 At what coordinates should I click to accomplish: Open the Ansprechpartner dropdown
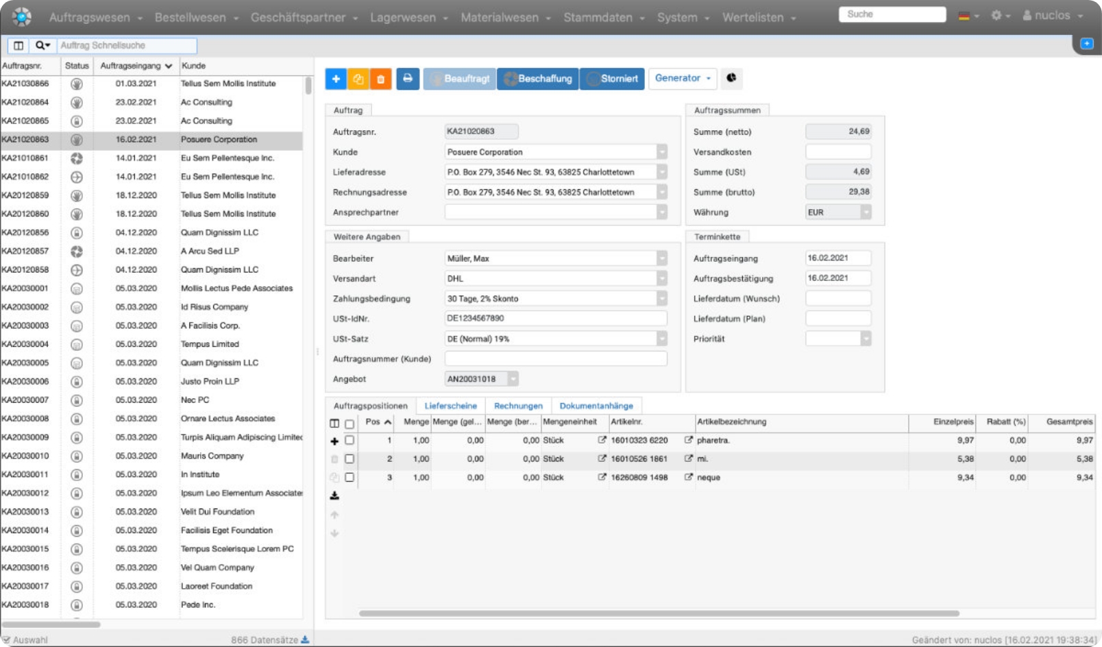click(x=662, y=212)
